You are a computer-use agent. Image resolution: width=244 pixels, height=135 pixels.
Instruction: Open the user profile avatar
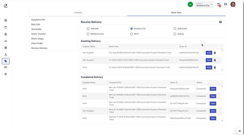(233, 4)
